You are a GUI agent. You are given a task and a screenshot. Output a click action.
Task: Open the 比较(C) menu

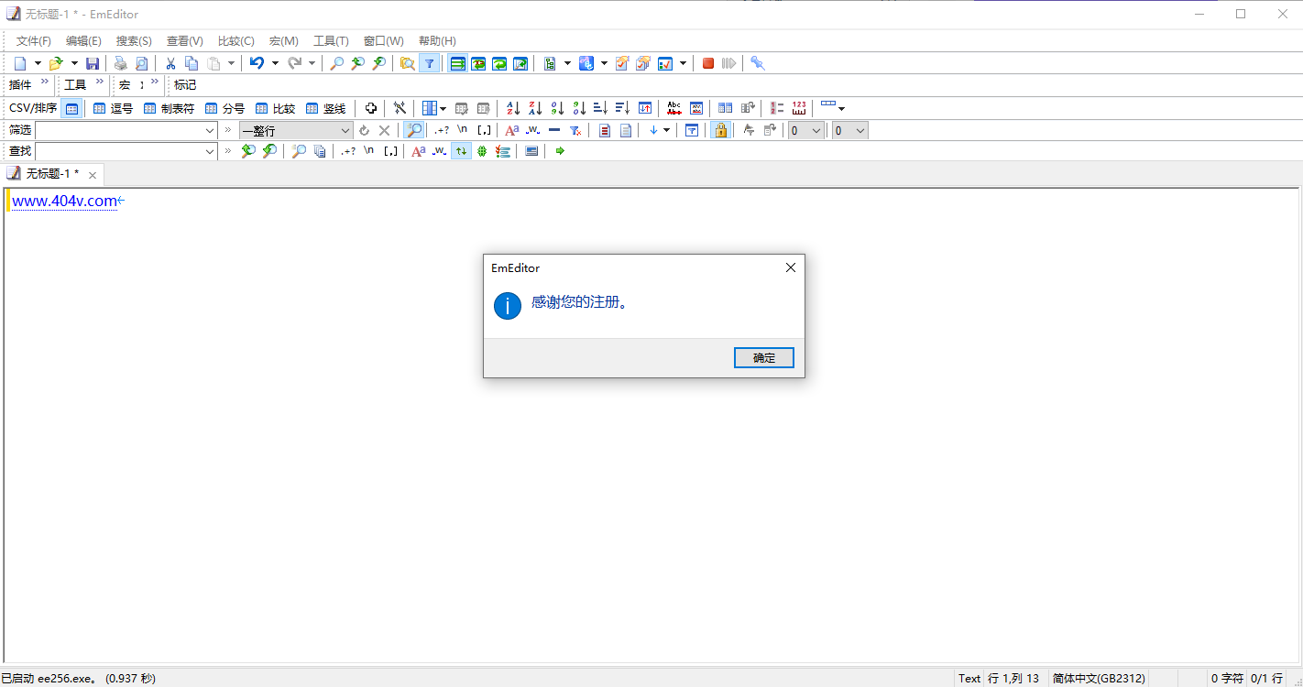click(x=236, y=41)
